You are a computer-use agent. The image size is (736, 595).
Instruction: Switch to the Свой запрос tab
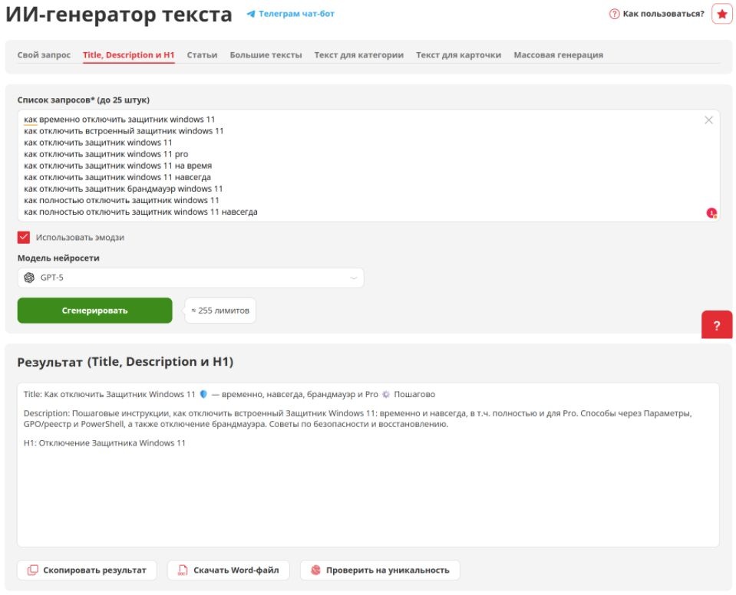[x=44, y=55]
